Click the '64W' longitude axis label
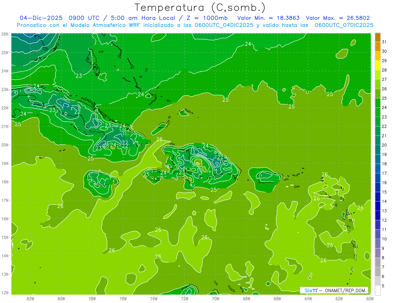Screen dimensions: 393x303 click(308, 298)
